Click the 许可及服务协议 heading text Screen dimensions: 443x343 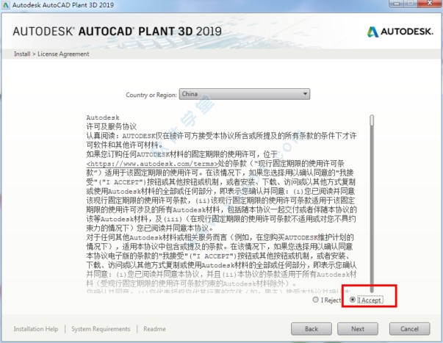[x=112, y=126]
